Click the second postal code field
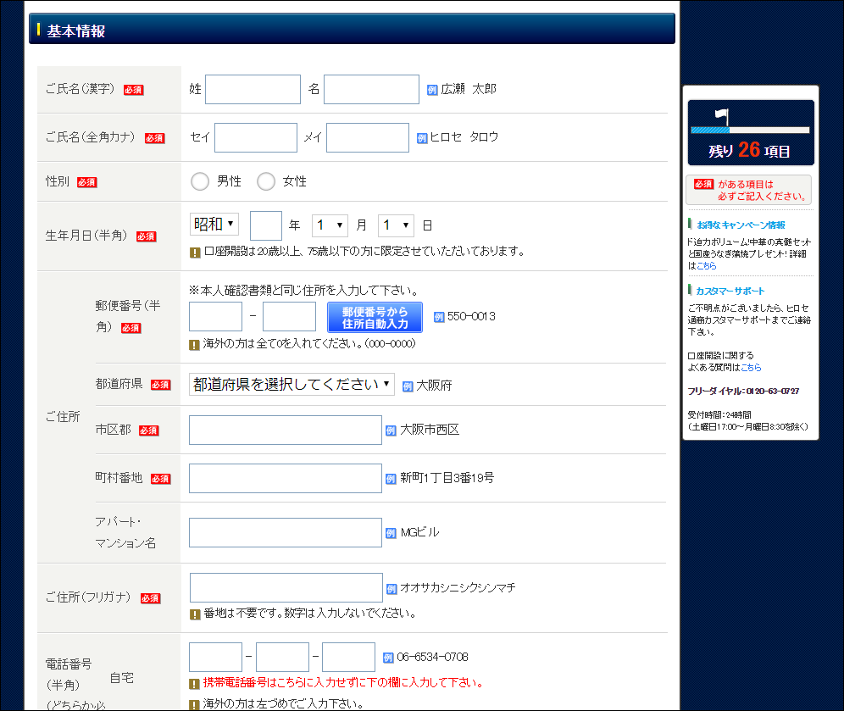This screenshot has height=711, width=844. click(289, 316)
